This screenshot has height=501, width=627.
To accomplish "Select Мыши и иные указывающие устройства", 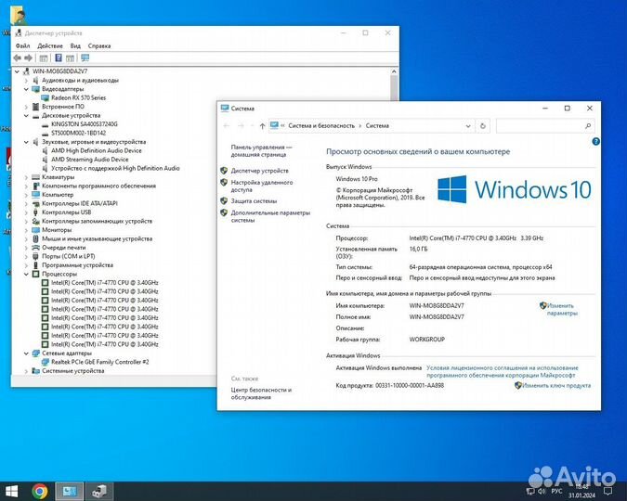I will [x=98, y=239].
